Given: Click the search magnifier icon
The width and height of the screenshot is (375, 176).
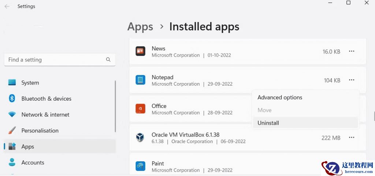Looking at the screenshot, I should point(108,59).
